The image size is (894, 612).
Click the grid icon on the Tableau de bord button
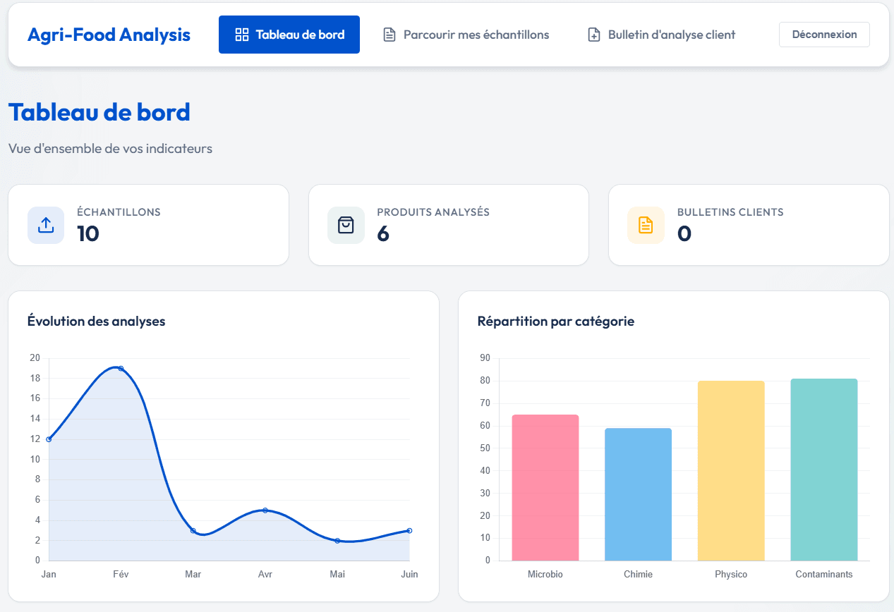[x=241, y=34]
